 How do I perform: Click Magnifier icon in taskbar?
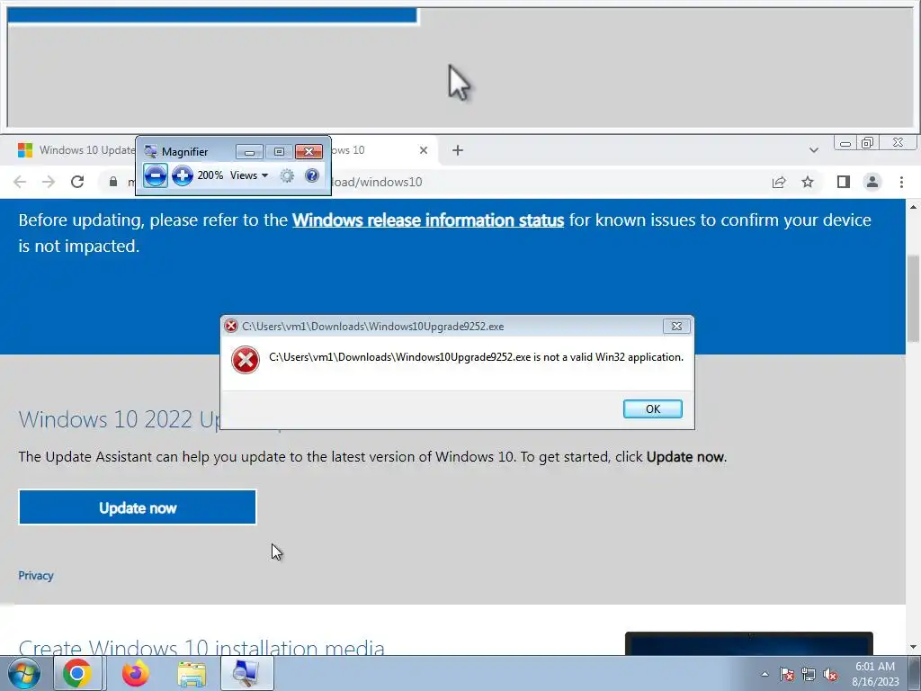pyautogui.click(x=246, y=673)
